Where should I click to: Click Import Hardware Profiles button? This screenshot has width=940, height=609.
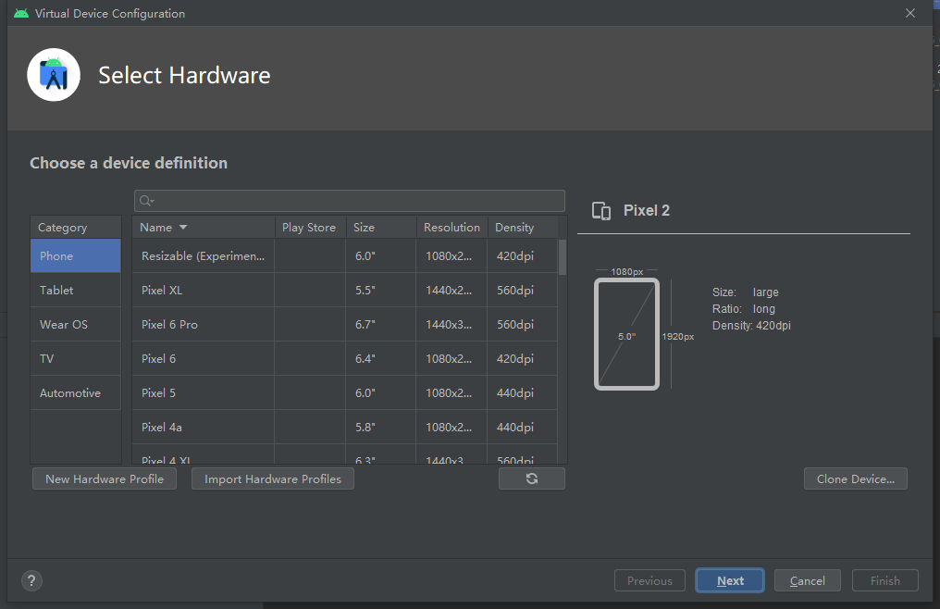point(273,478)
